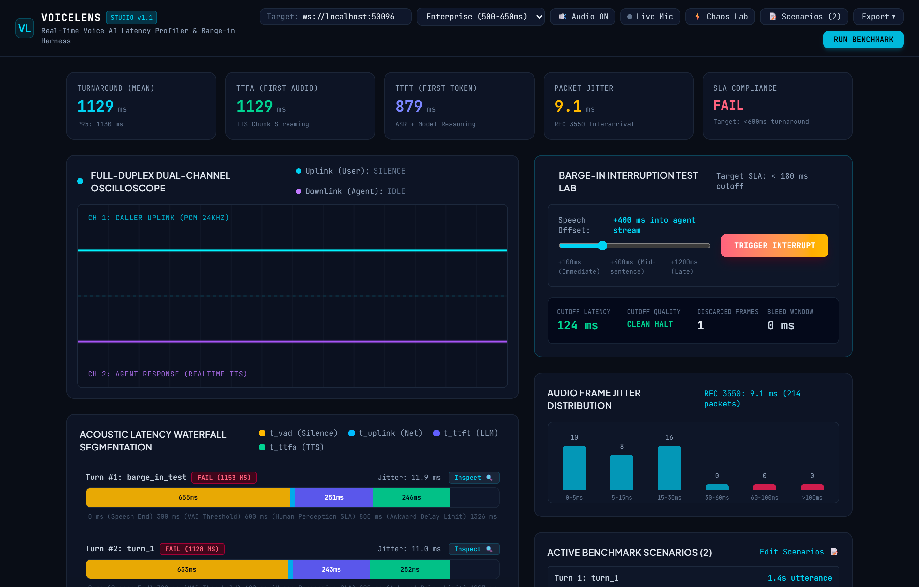
Task: Click the speaker icon on Audio ON
Action: pos(563,16)
